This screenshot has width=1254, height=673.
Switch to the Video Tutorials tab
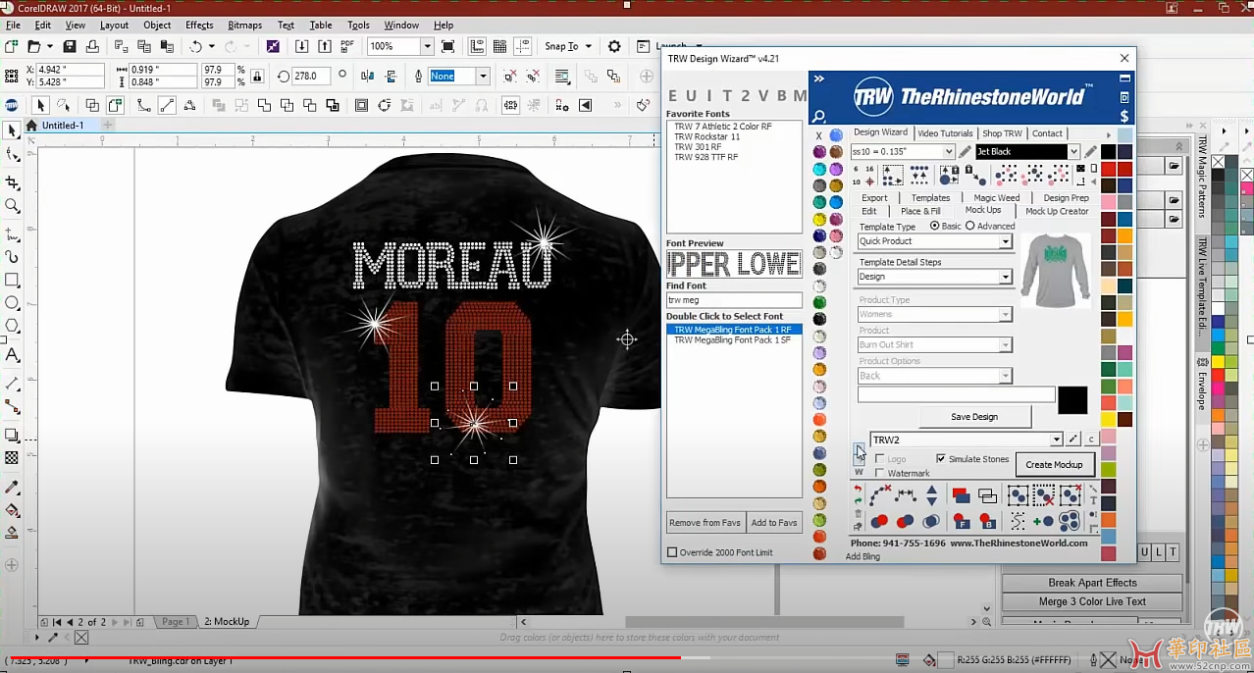(x=945, y=133)
